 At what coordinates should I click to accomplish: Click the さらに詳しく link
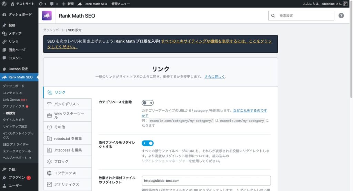point(214,77)
